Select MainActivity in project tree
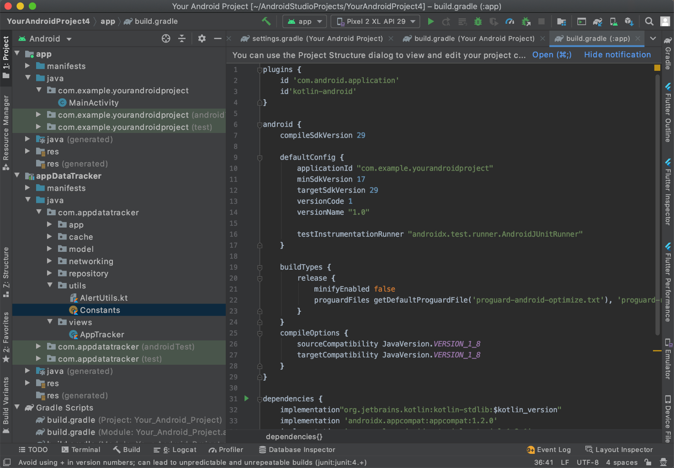This screenshot has height=468, width=674. point(94,103)
